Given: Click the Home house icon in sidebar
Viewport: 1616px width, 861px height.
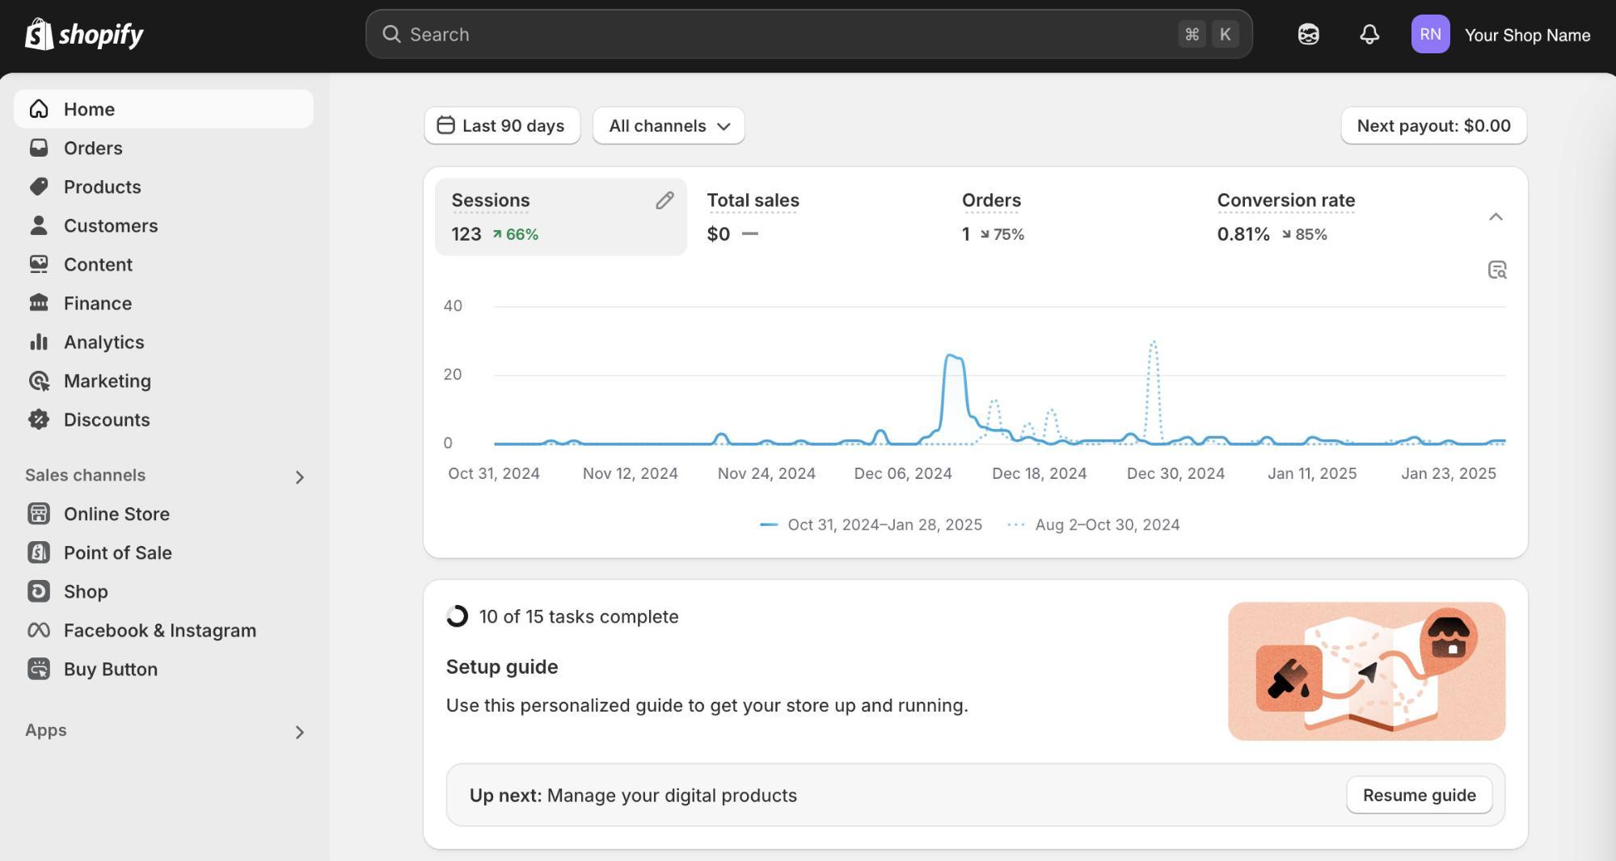Looking at the screenshot, I should click(x=39, y=109).
